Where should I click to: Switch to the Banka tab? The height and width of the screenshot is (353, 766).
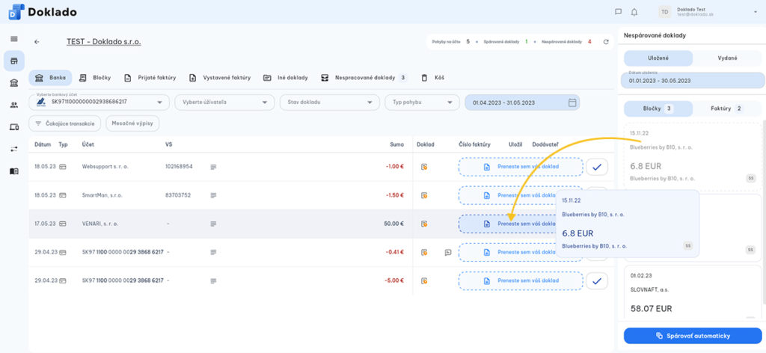pyautogui.click(x=50, y=78)
